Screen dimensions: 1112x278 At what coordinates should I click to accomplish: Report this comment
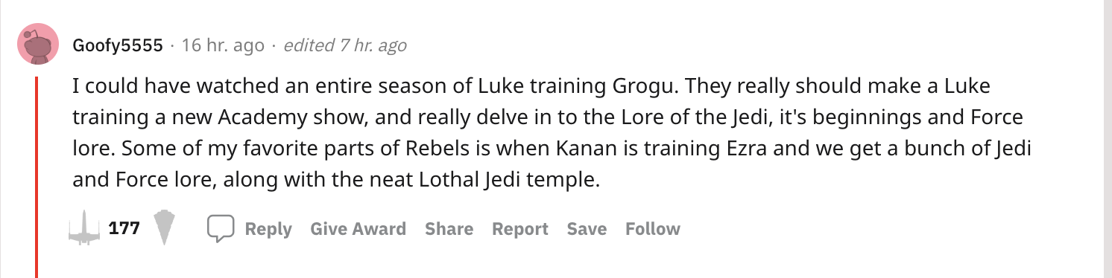(520, 229)
